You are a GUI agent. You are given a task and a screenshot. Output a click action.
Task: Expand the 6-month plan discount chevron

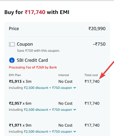[x=75, y=110]
